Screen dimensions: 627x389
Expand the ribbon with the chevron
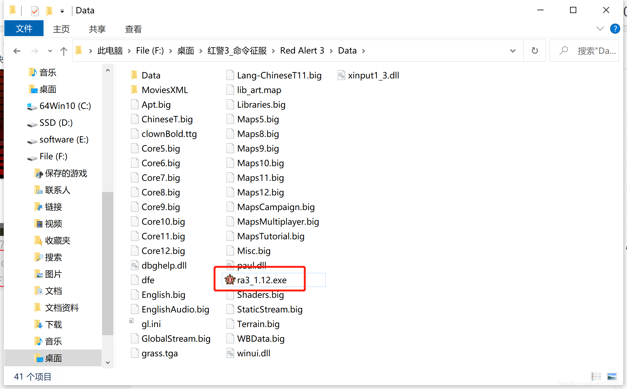coord(600,29)
